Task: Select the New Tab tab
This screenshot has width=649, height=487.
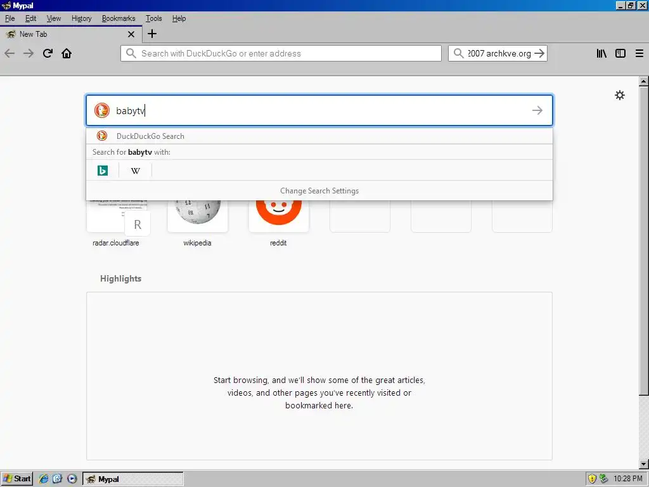Action: [71, 34]
